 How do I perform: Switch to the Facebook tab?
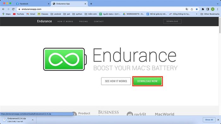point(33,4)
